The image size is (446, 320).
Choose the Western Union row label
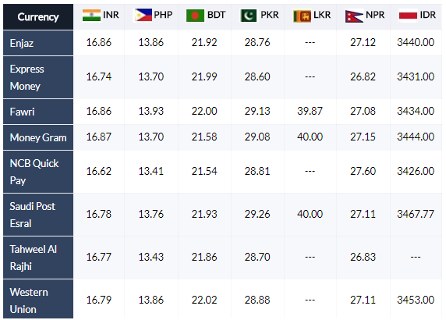pyautogui.click(x=38, y=299)
